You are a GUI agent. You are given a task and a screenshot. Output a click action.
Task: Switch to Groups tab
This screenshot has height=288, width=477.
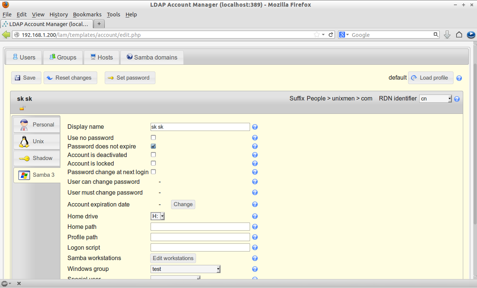point(63,57)
